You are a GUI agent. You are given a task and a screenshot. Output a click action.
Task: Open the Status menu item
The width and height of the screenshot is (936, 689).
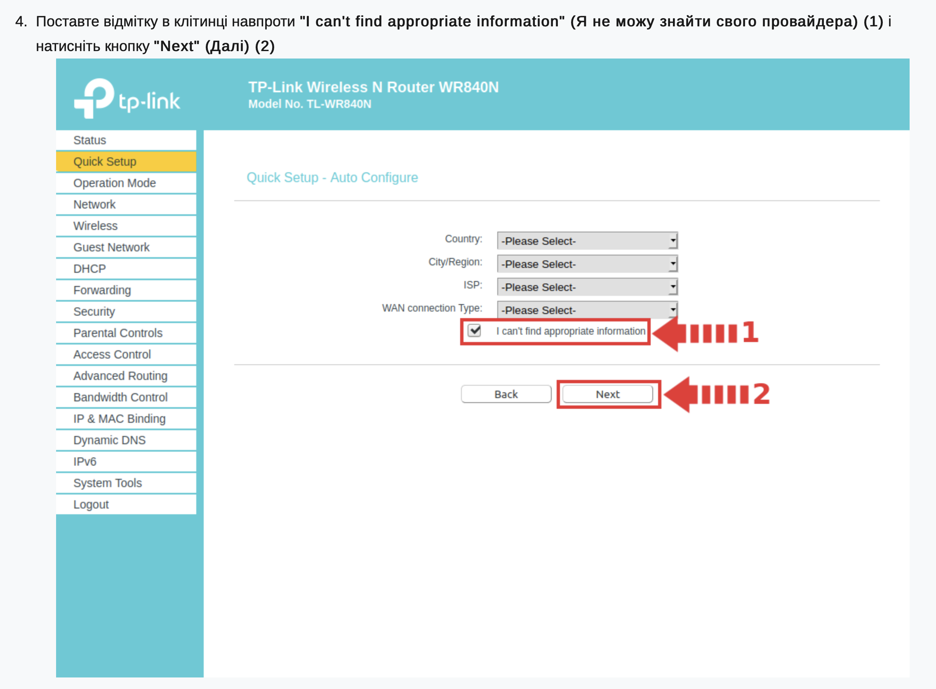(90, 140)
